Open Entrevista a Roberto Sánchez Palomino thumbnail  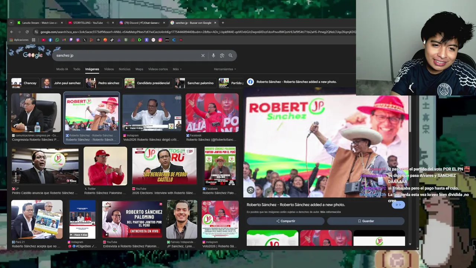tap(132, 219)
